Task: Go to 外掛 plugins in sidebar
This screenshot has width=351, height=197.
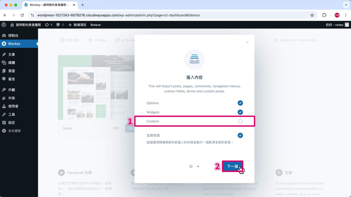Action: click(x=12, y=98)
